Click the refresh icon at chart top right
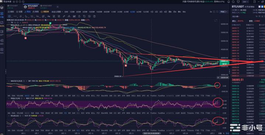This screenshot has height=135, width=265. pyautogui.click(x=216, y=20)
